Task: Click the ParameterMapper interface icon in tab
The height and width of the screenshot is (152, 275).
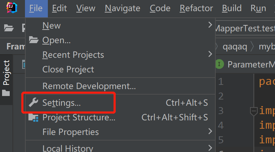Action: pyautogui.click(x=219, y=64)
